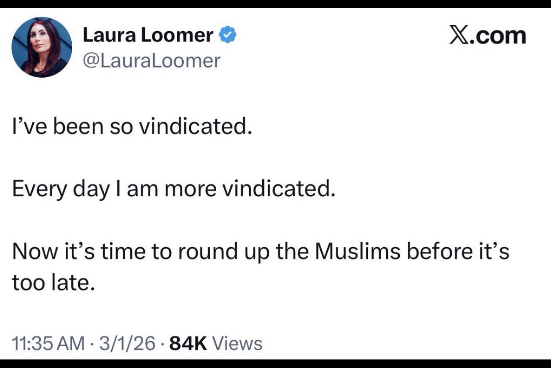The width and height of the screenshot is (551, 368).
Task: Click the bold 84K view count
Action: click(188, 343)
